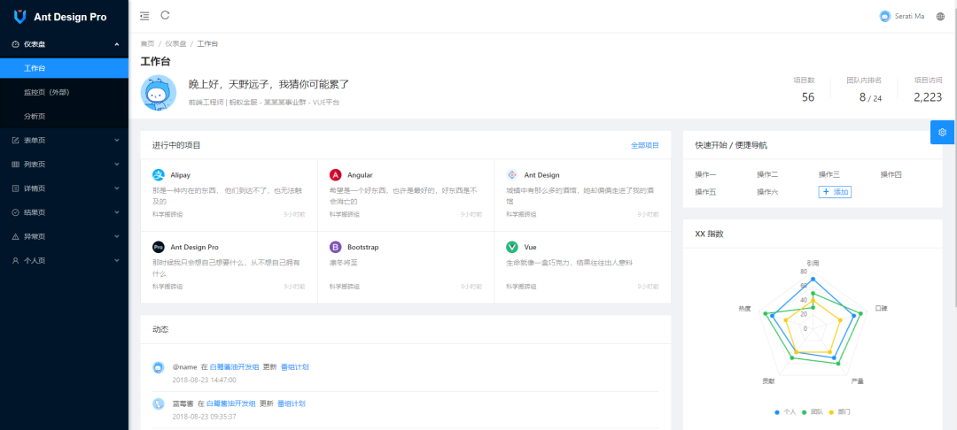957x430 pixels.
Task: Click the reload icon in the header
Action: click(x=165, y=15)
